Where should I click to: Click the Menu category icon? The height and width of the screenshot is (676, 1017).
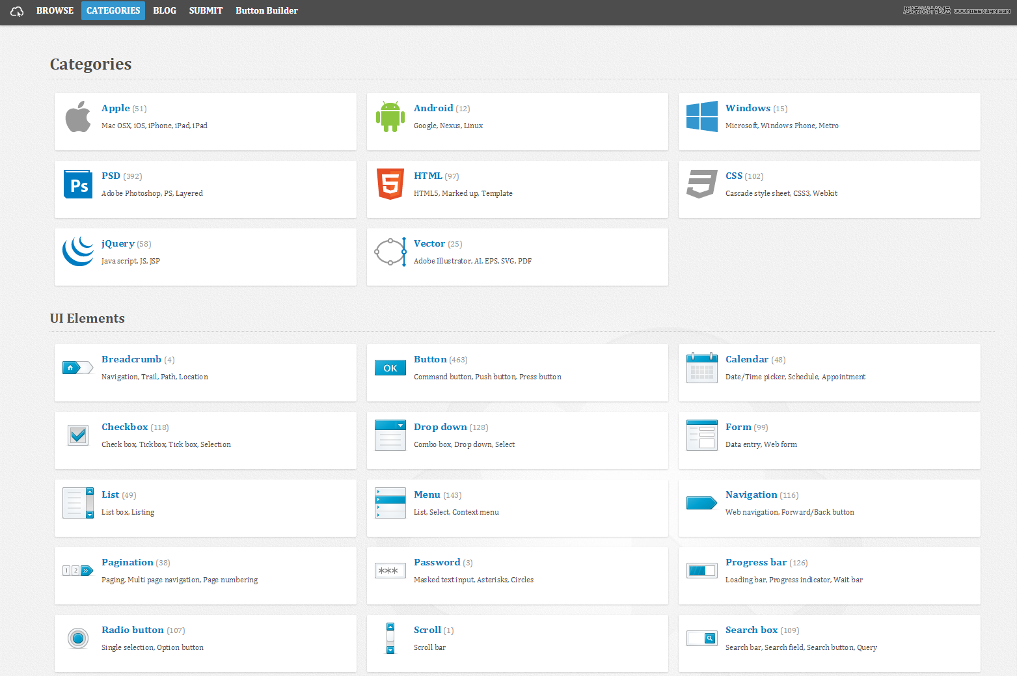390,503
